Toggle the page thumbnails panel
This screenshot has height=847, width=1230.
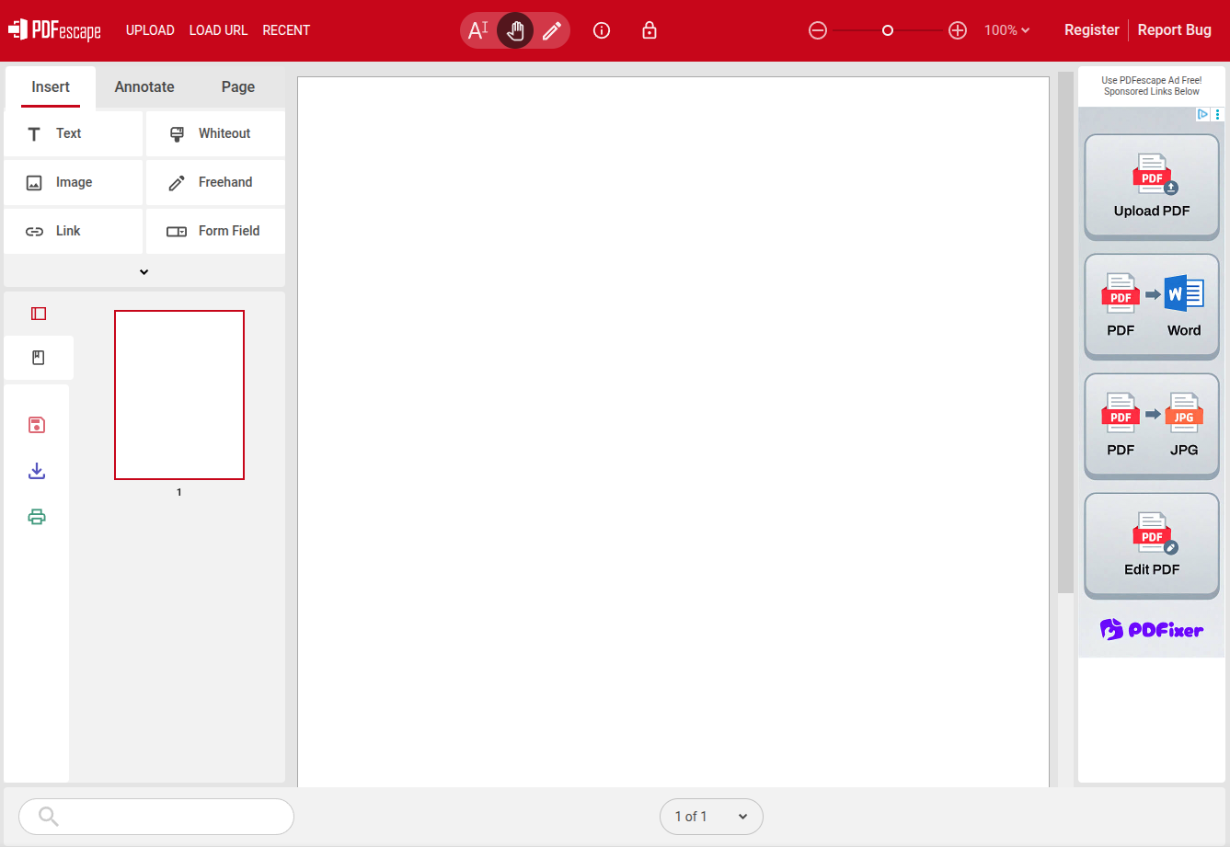(x=39, y=314)
